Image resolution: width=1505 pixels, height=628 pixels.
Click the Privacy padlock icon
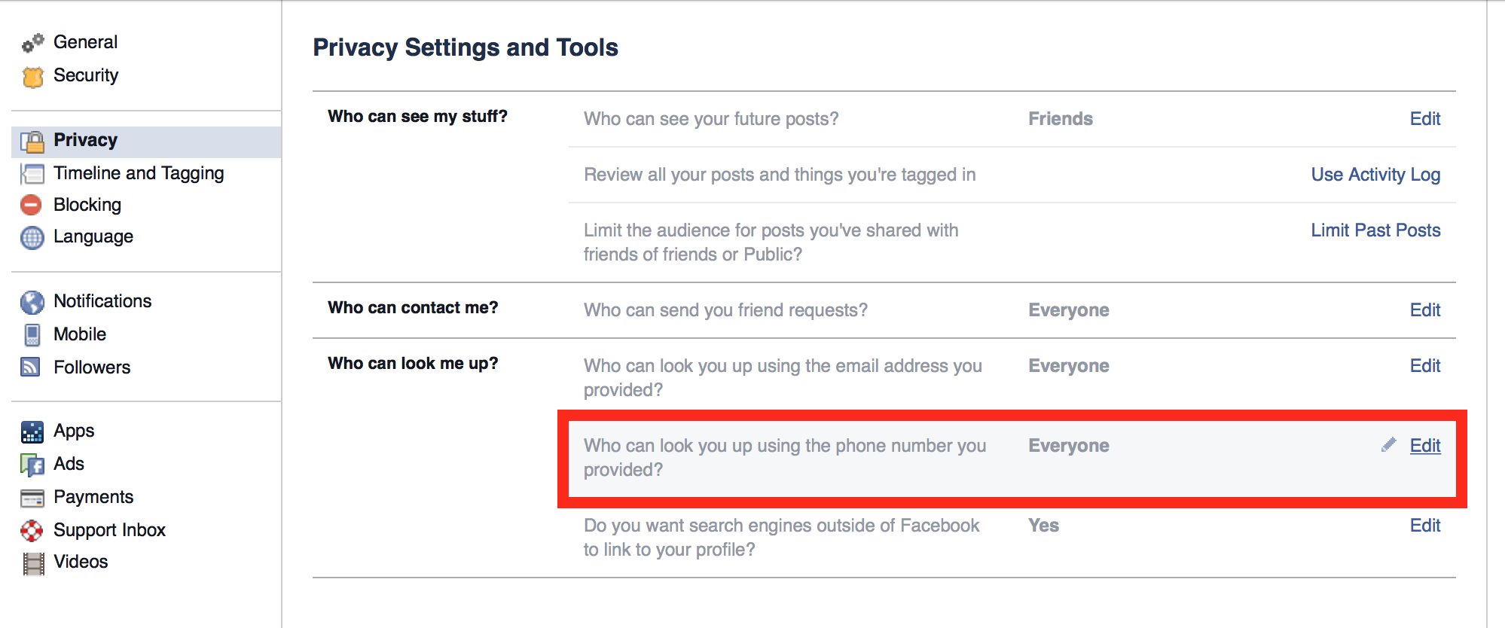[x=32, y=141]
